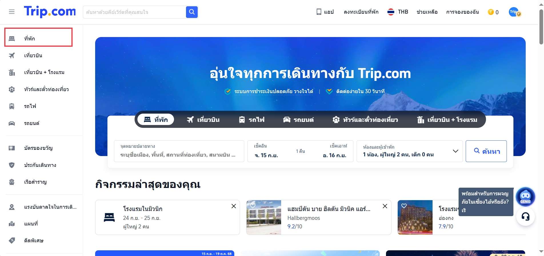
Task: Click the airplane icon for เที่ยวบิน in sidebar
Action: [12, 55]
